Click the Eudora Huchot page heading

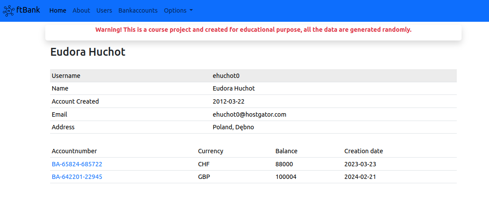click(88, 52)
